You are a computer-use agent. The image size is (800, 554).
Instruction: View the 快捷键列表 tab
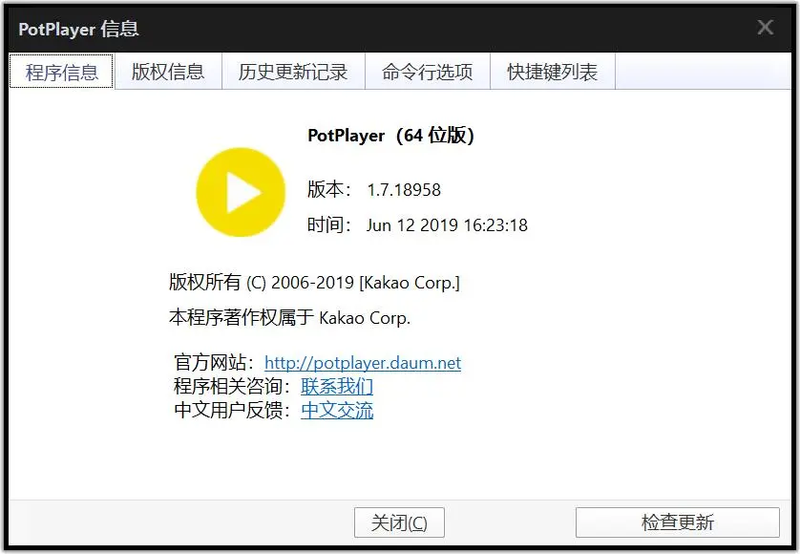coord(553,71)
